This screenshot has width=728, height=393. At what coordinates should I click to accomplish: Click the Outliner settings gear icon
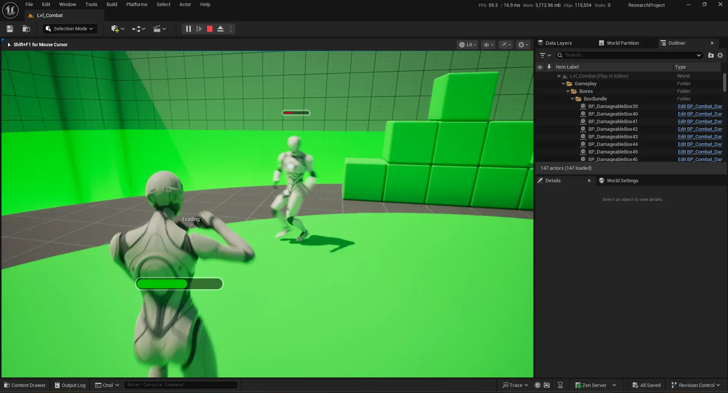click(x=720, y=55)
